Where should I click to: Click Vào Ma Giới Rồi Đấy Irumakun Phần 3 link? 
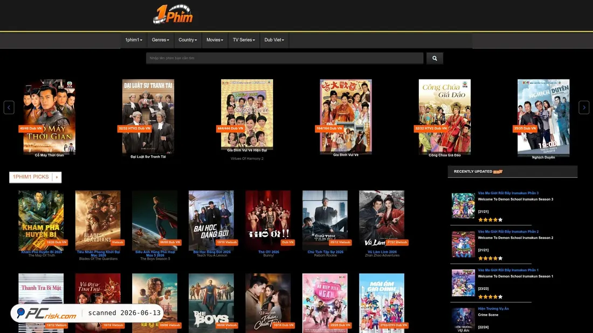(x=508, y=193)
